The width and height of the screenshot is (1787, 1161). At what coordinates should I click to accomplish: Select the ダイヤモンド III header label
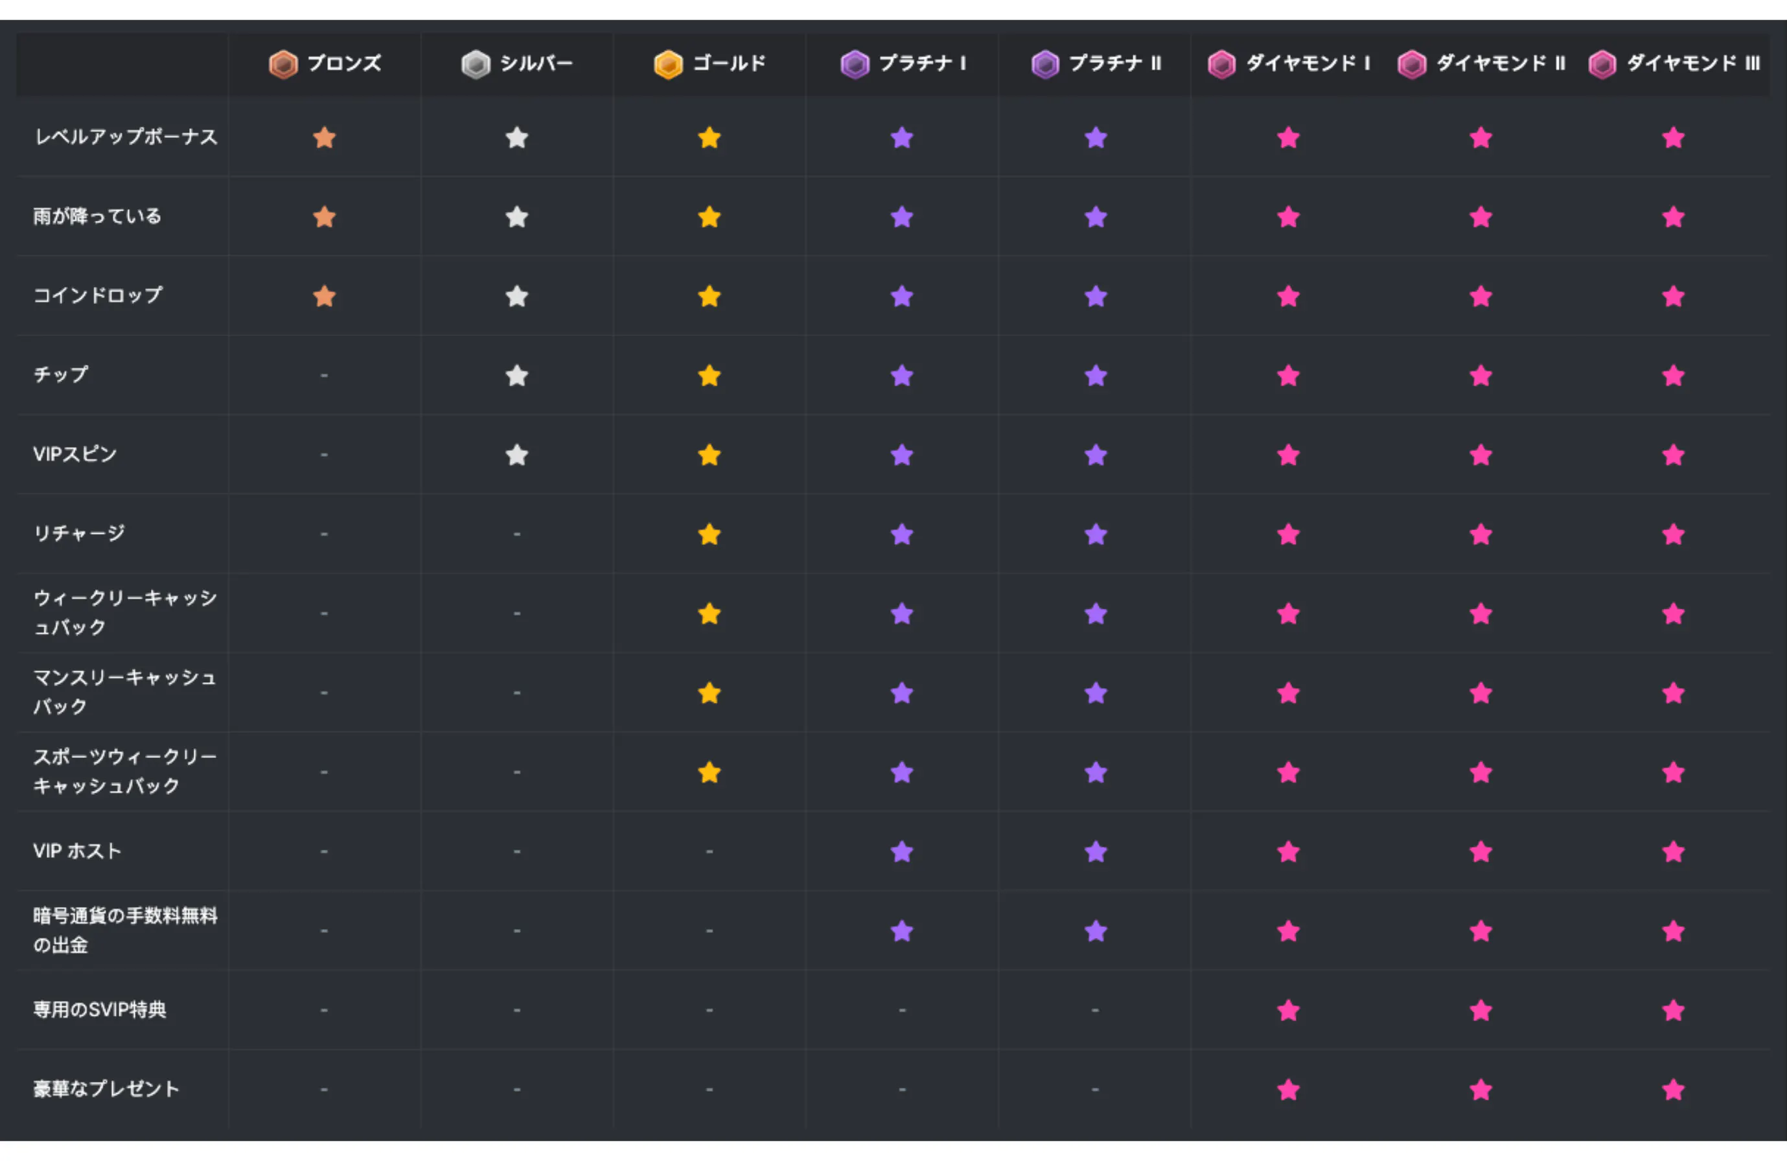(1693, 64)
